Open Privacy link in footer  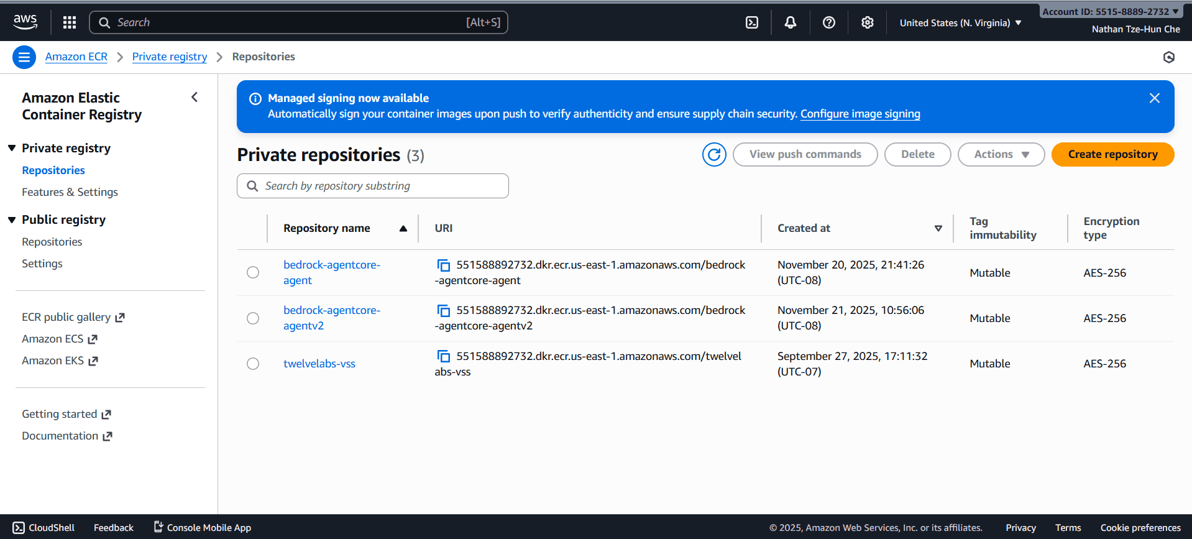1020,528
